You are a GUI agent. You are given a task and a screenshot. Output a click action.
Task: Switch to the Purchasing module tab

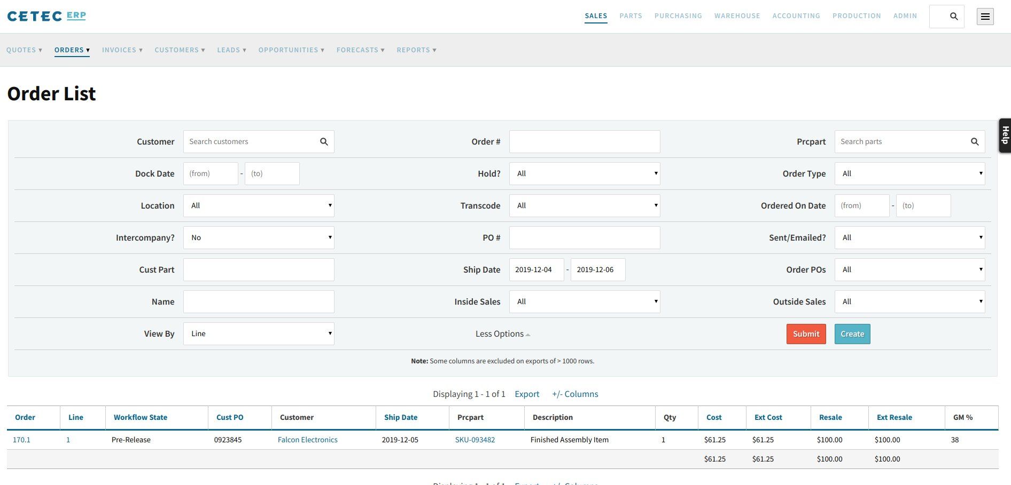678,16
